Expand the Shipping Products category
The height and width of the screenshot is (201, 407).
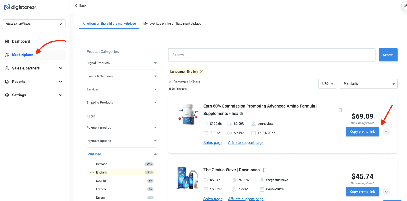tap(122, 103)
